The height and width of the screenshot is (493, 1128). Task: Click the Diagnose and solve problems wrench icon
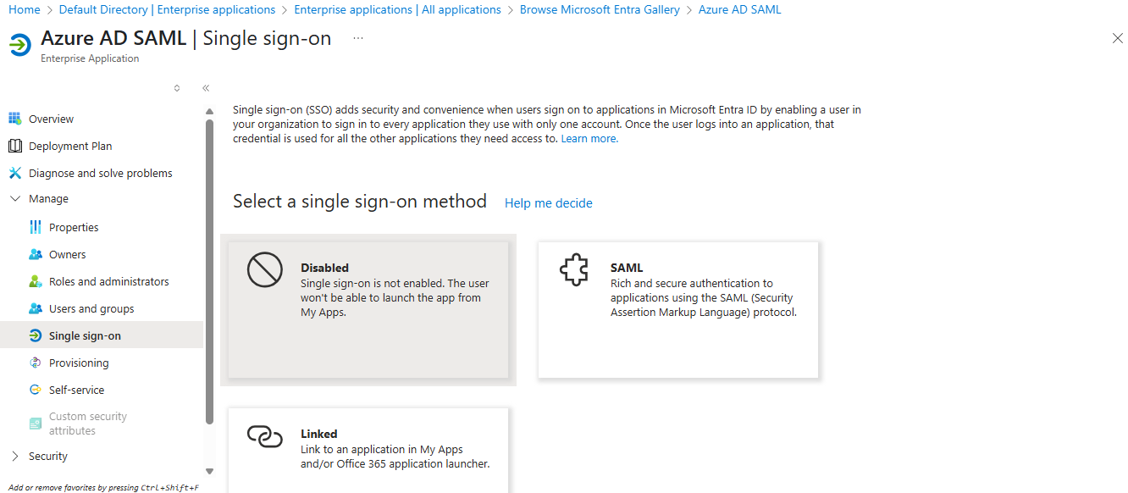click(x=14, y=173)
